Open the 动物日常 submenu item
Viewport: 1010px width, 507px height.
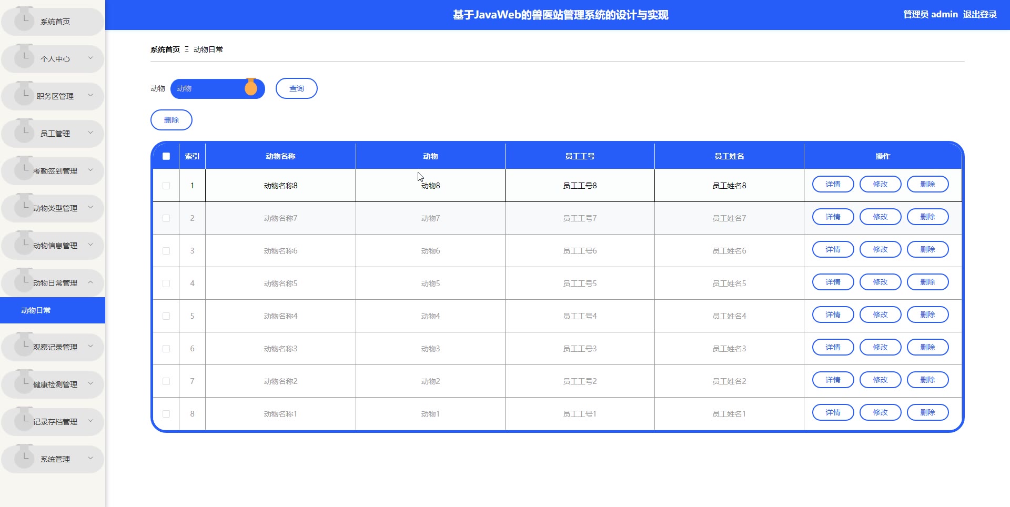(x=36, y=310)
